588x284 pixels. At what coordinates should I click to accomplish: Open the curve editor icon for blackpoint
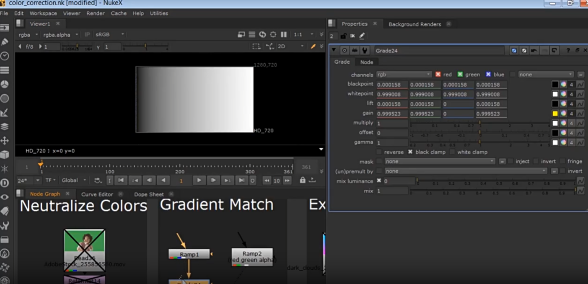tap(580, 85)
